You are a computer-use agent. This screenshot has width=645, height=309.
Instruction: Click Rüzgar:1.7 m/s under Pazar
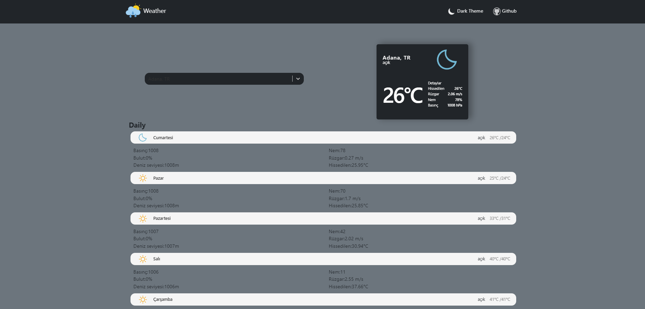(345, 198)
